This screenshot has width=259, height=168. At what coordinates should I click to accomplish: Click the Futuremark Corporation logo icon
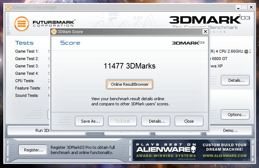(x=22, y=24)
